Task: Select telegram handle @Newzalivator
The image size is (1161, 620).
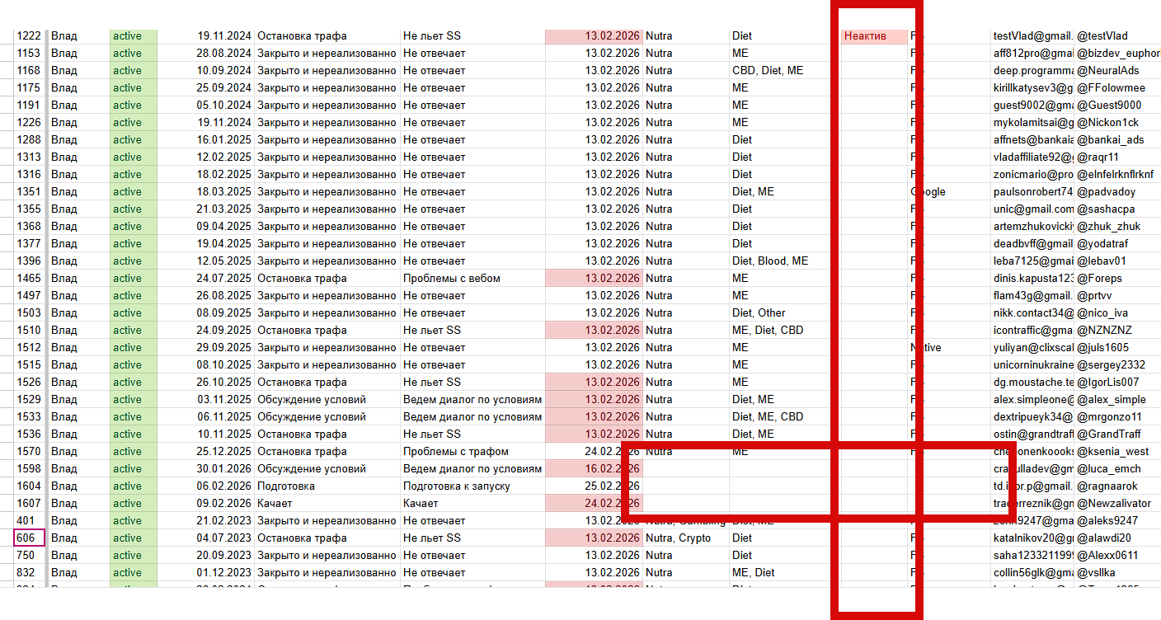Action: pos(1117,504)
